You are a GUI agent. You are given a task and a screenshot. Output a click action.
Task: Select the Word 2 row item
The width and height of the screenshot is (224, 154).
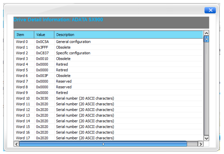[x=22, y=53]
